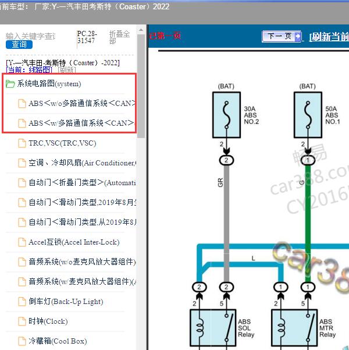Open Accel互锁 Accel Inter-Lock entry
Image resolution: width=349 pixels, height=350 pixels.
74,242
